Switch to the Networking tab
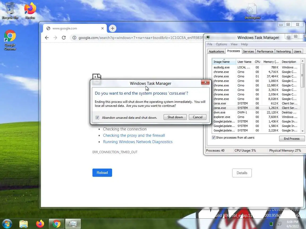 point(283,51)
